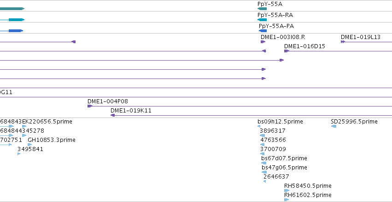Click the 2646637 small EST arrowhead

click(x=264, y=181)
